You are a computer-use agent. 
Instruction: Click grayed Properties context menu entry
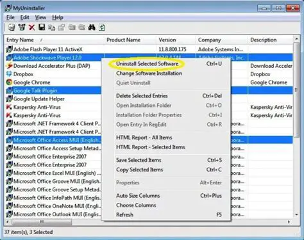click(128, 183)
